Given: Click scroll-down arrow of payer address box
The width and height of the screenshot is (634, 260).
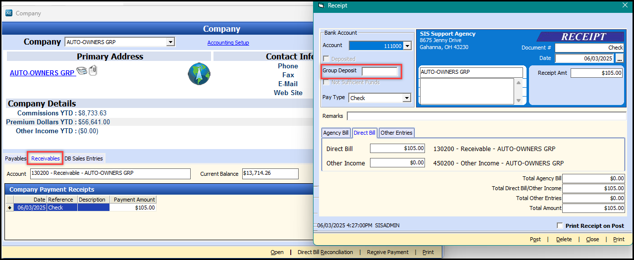Looking at the screenshot, I should [x=519, y=101].
